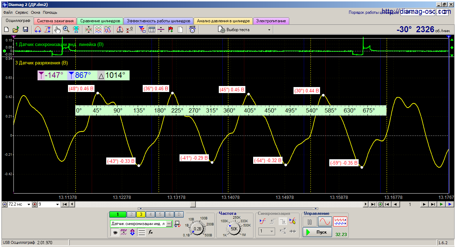Open the sync channel dropdown showing 1
Viewport: 456px width, 247px height.
pos(266,231)
